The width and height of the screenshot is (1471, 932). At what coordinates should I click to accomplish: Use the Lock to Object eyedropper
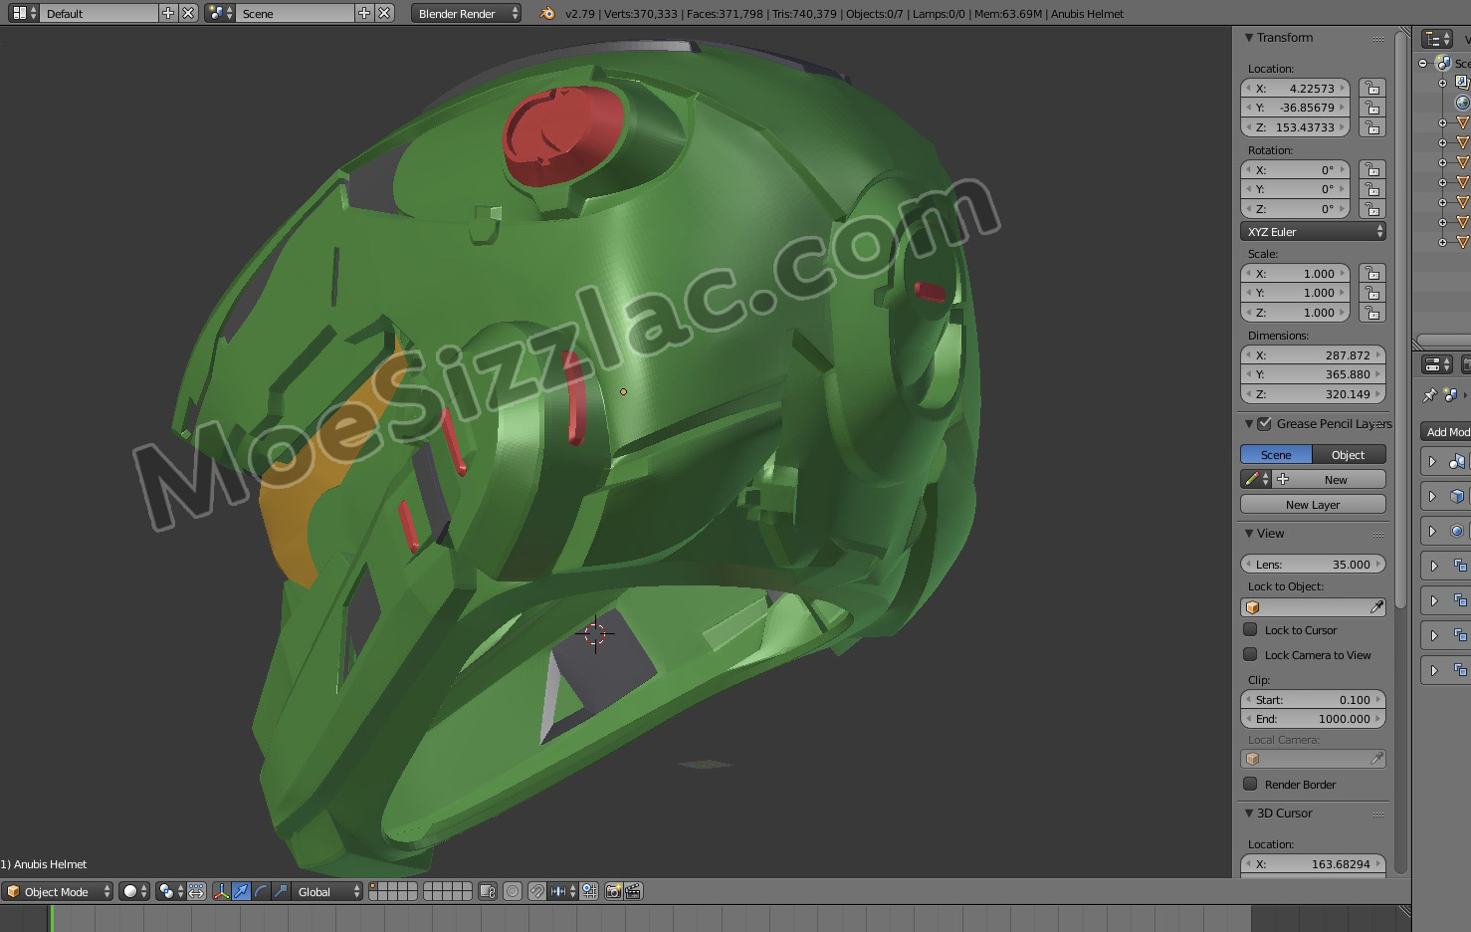1376,606
